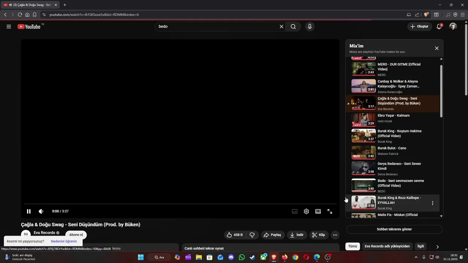Download video with İndir button
This screenshot has height=263, width=468.
point(297,235)
